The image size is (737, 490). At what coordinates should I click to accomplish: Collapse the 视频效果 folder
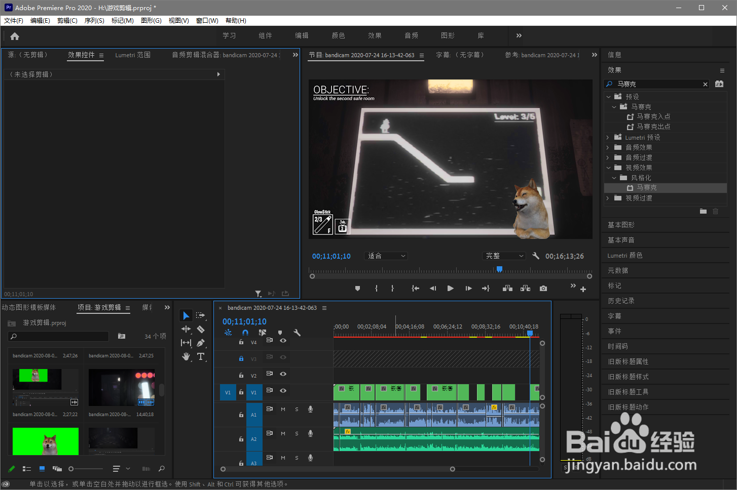[x=608, y=168]
